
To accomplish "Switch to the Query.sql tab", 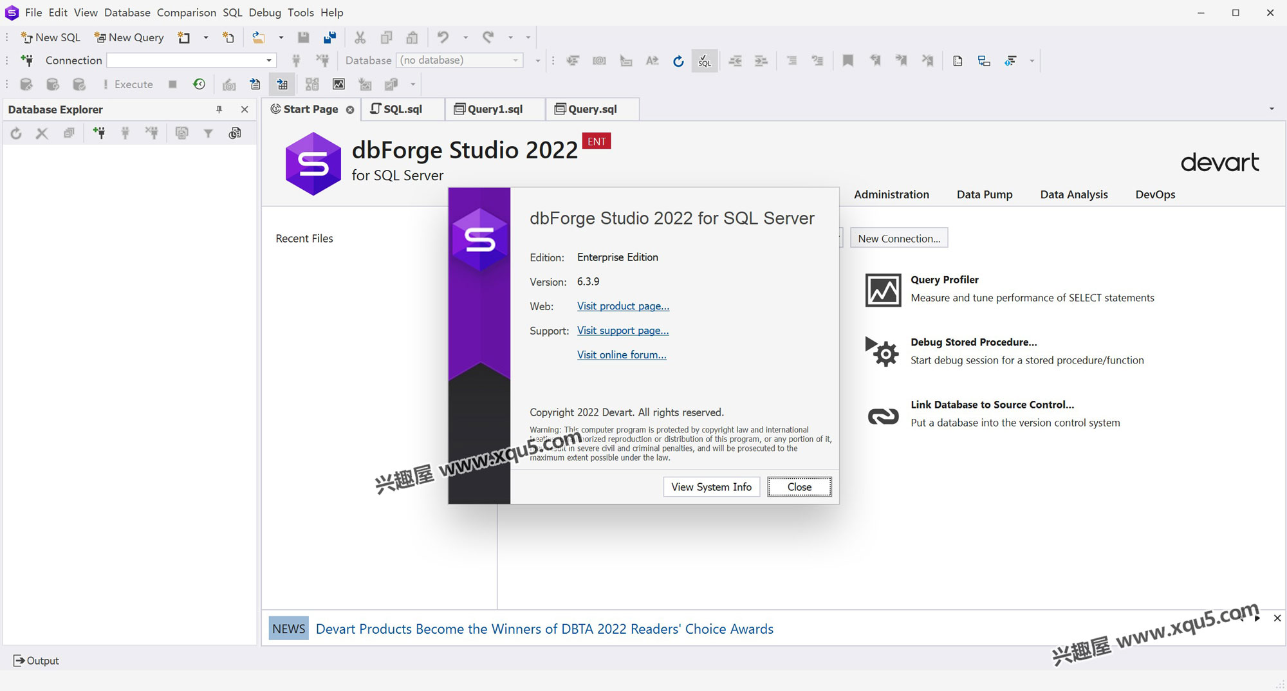I will point(593,109).
